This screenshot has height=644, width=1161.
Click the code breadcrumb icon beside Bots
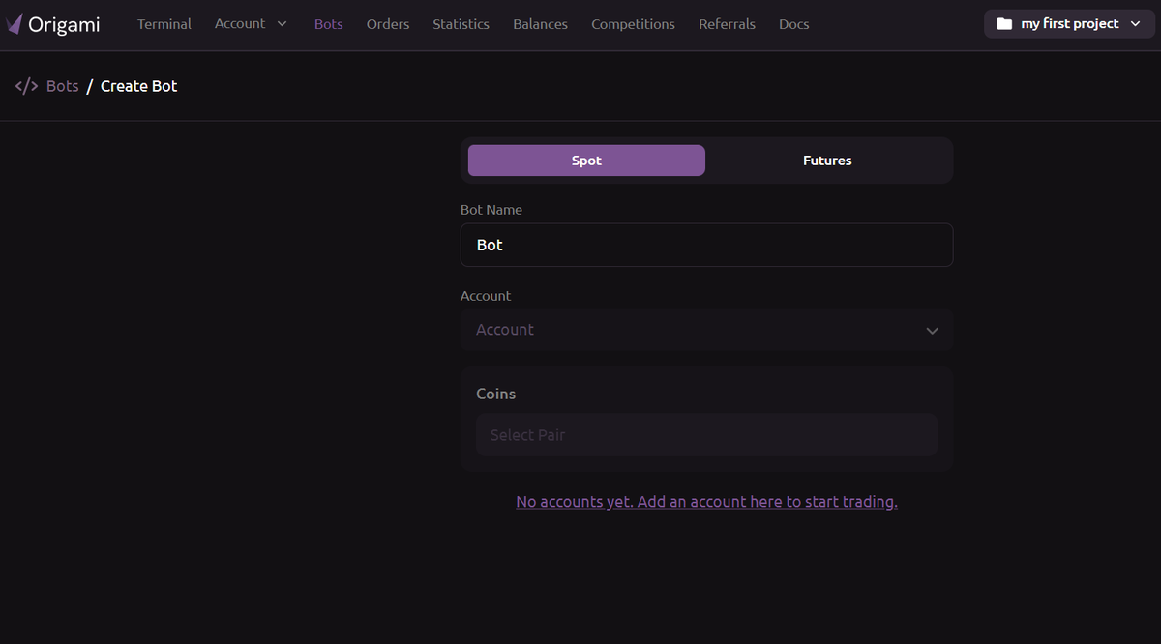pyautogui.click(x=25, y=85)
